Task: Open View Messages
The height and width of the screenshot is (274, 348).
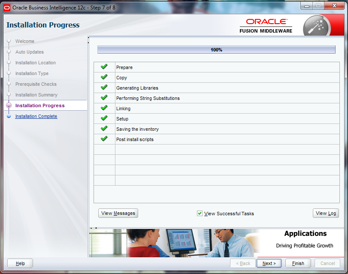Action: click(118, 213)
